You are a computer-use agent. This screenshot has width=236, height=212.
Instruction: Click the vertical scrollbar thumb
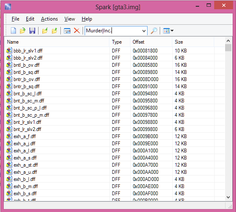coord(228,47)
